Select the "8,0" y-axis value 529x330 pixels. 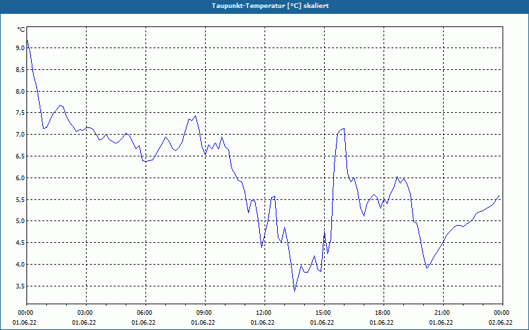pyautogui.click(x=20, y=91)
